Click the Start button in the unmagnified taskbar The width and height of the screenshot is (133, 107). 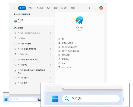[6, 99]
